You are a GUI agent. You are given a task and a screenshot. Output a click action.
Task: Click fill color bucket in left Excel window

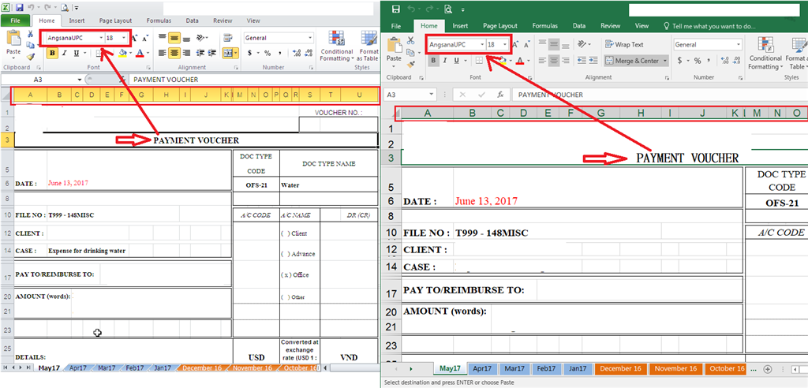[122, 53]
